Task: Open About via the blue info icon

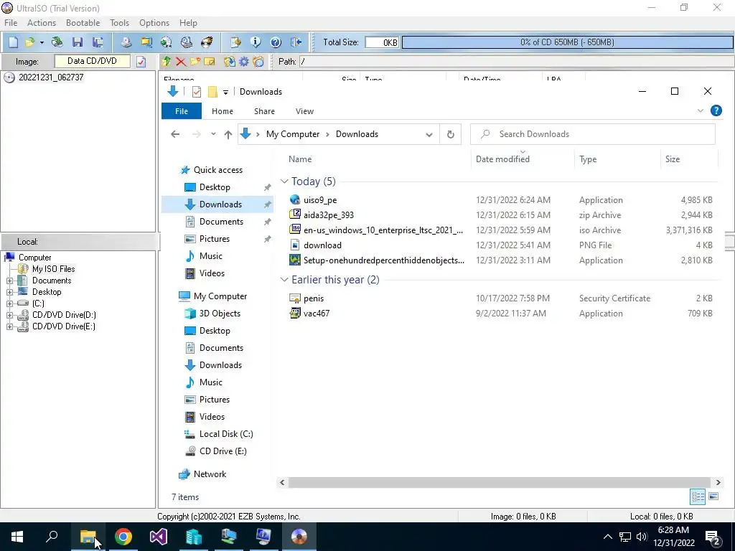Action: (256, 42)
